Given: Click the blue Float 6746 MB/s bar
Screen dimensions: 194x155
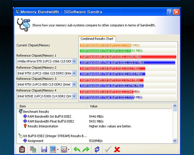Looking at the screenshot, I should point(112,86).
